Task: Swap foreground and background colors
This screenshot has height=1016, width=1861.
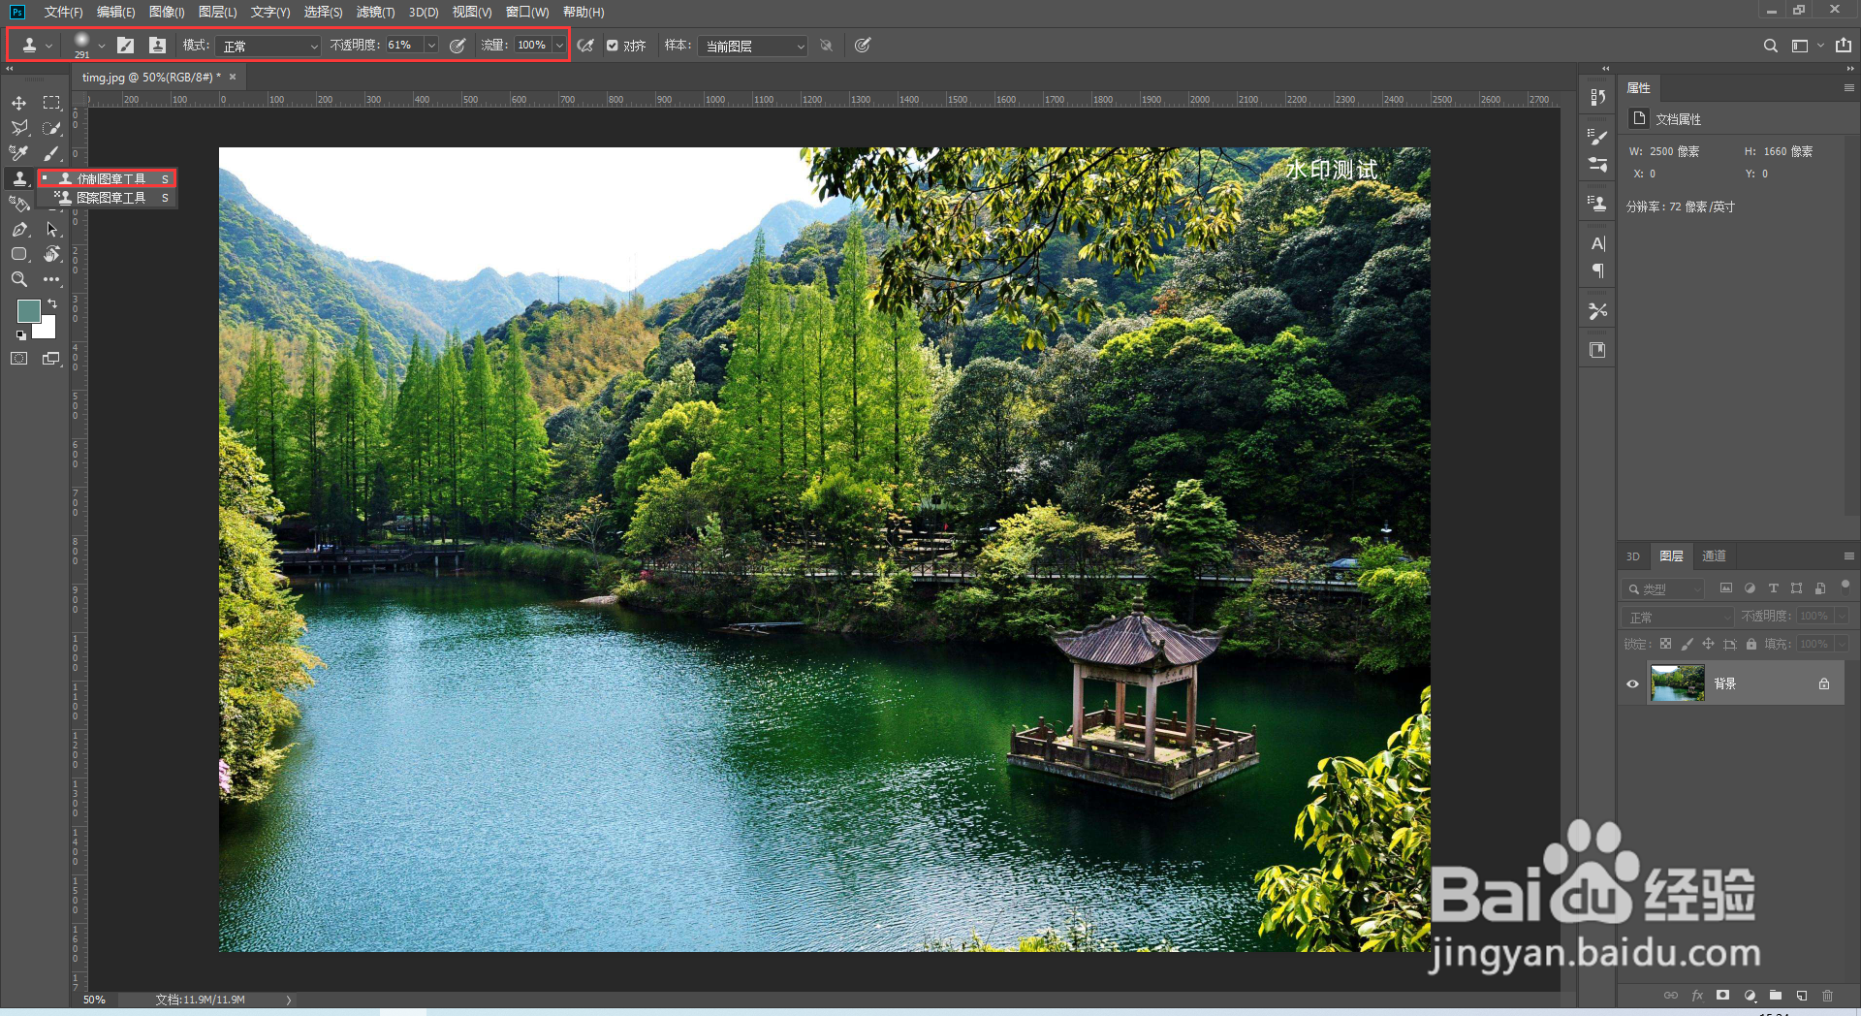Action: pos(52,303)
